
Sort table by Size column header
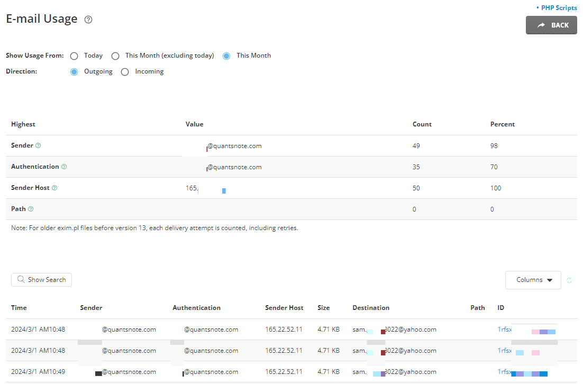tap(323, 308)
